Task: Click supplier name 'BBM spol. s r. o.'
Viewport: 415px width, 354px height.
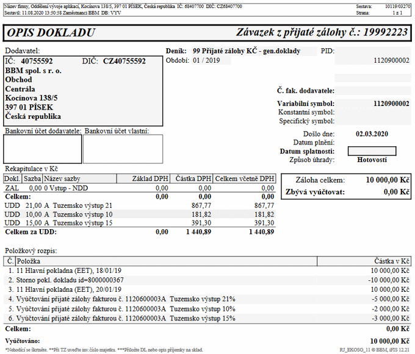Action: point(34,71)
